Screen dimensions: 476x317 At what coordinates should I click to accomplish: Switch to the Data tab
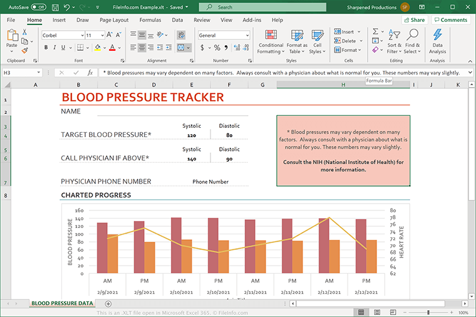click(177, 20)
